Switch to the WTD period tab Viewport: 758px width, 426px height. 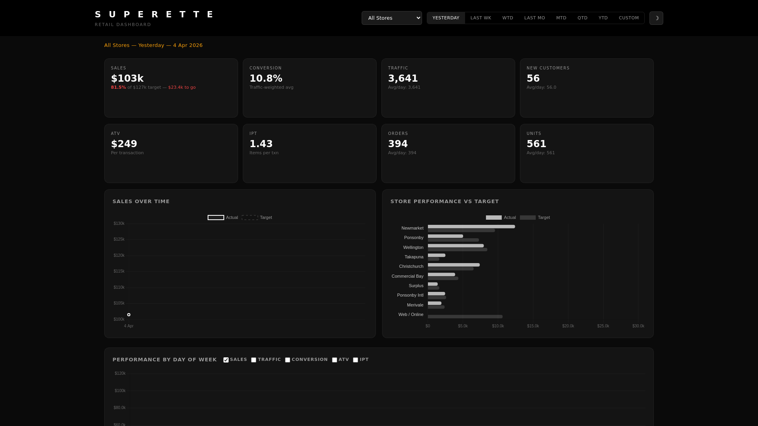508,18
